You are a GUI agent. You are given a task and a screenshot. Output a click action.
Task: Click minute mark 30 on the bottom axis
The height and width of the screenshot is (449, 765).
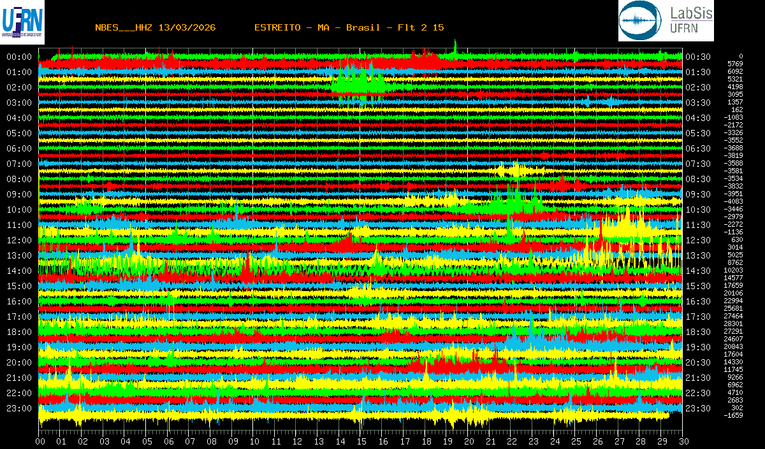pyautogui.click(x=683, y=441)
